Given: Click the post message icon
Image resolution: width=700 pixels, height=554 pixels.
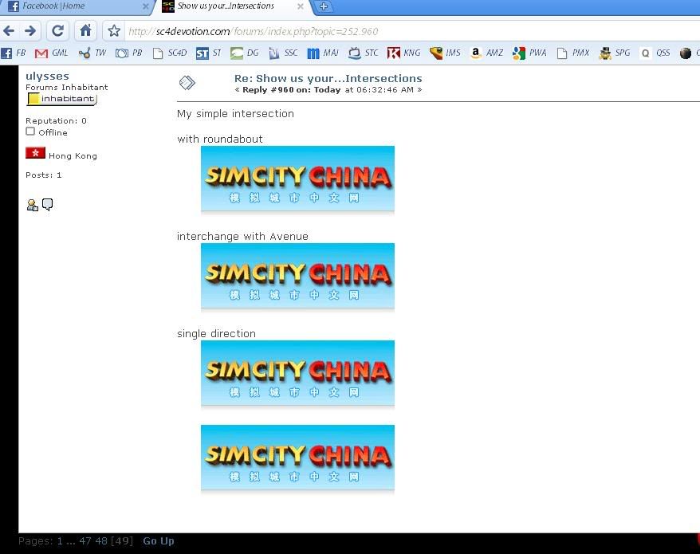Looking at the screenshot, I should click(x=187, y=83).
